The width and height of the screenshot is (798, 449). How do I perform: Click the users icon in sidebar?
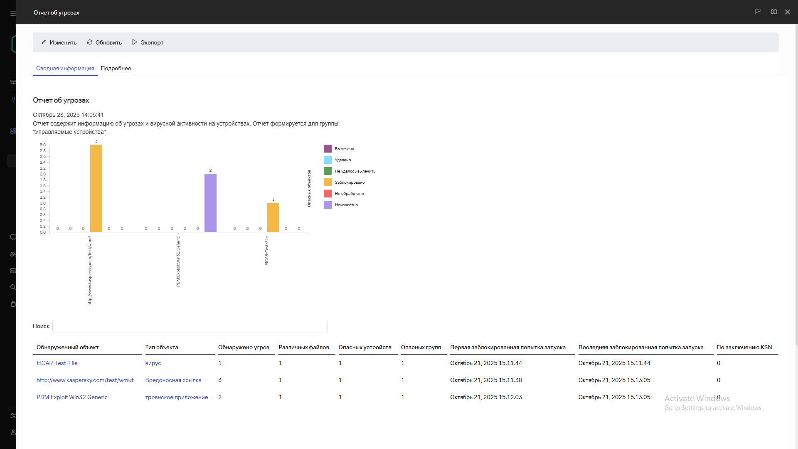point(13,254)
